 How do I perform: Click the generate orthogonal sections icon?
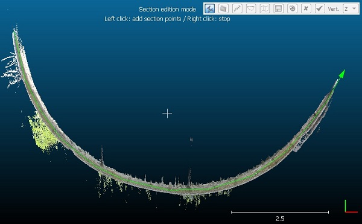(237, 9)
